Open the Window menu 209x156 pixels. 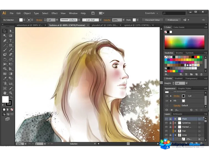(73, 13)
